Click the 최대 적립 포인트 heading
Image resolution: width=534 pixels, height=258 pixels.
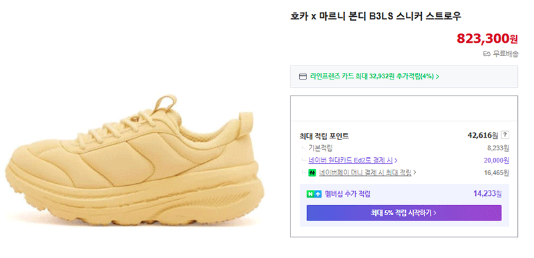[324, 136]
